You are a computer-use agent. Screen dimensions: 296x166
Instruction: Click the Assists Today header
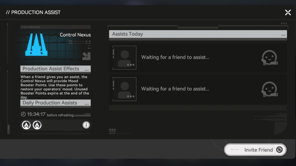(x=198, y=34)
